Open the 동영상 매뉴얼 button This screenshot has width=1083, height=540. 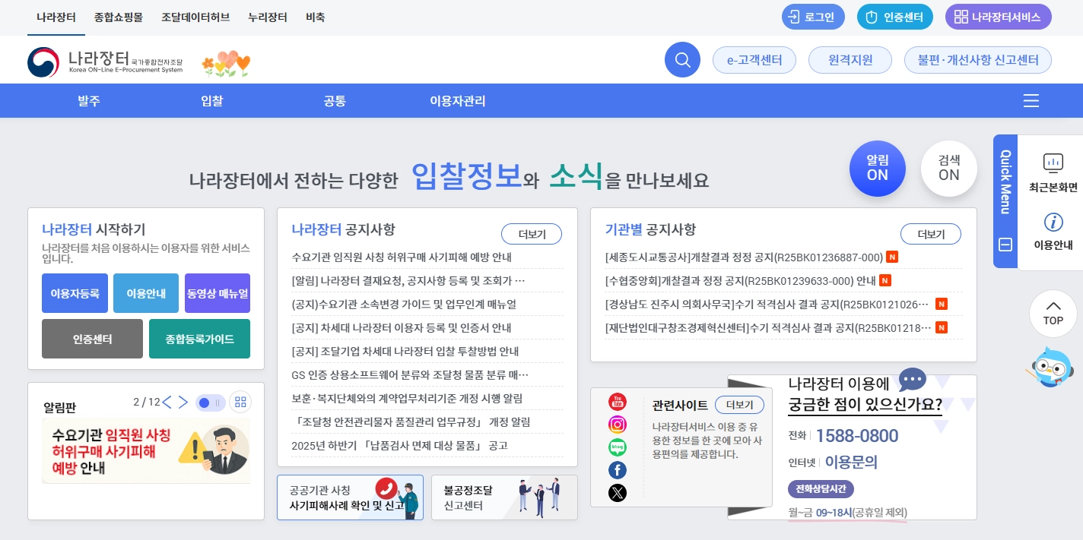click(218, 294)
